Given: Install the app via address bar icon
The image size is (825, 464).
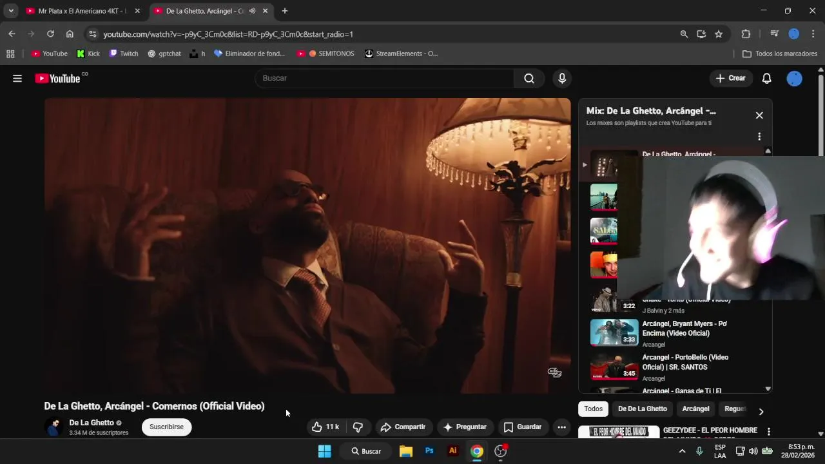Looking at the screenshot, I should click(x=701, y=34).
